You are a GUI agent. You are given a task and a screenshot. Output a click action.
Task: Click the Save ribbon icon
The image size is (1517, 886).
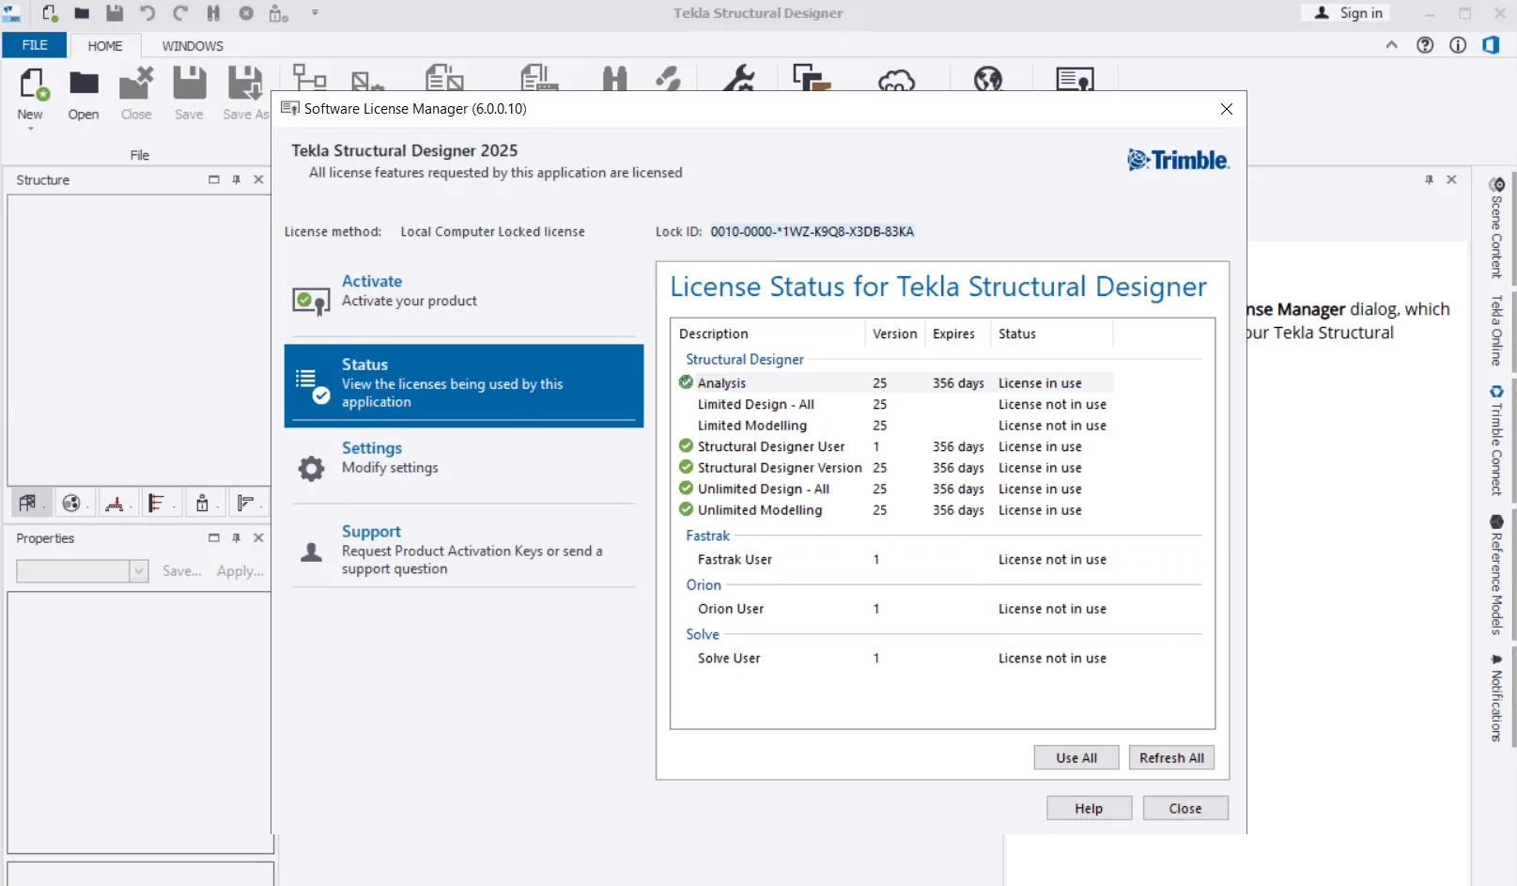[189, 84]
